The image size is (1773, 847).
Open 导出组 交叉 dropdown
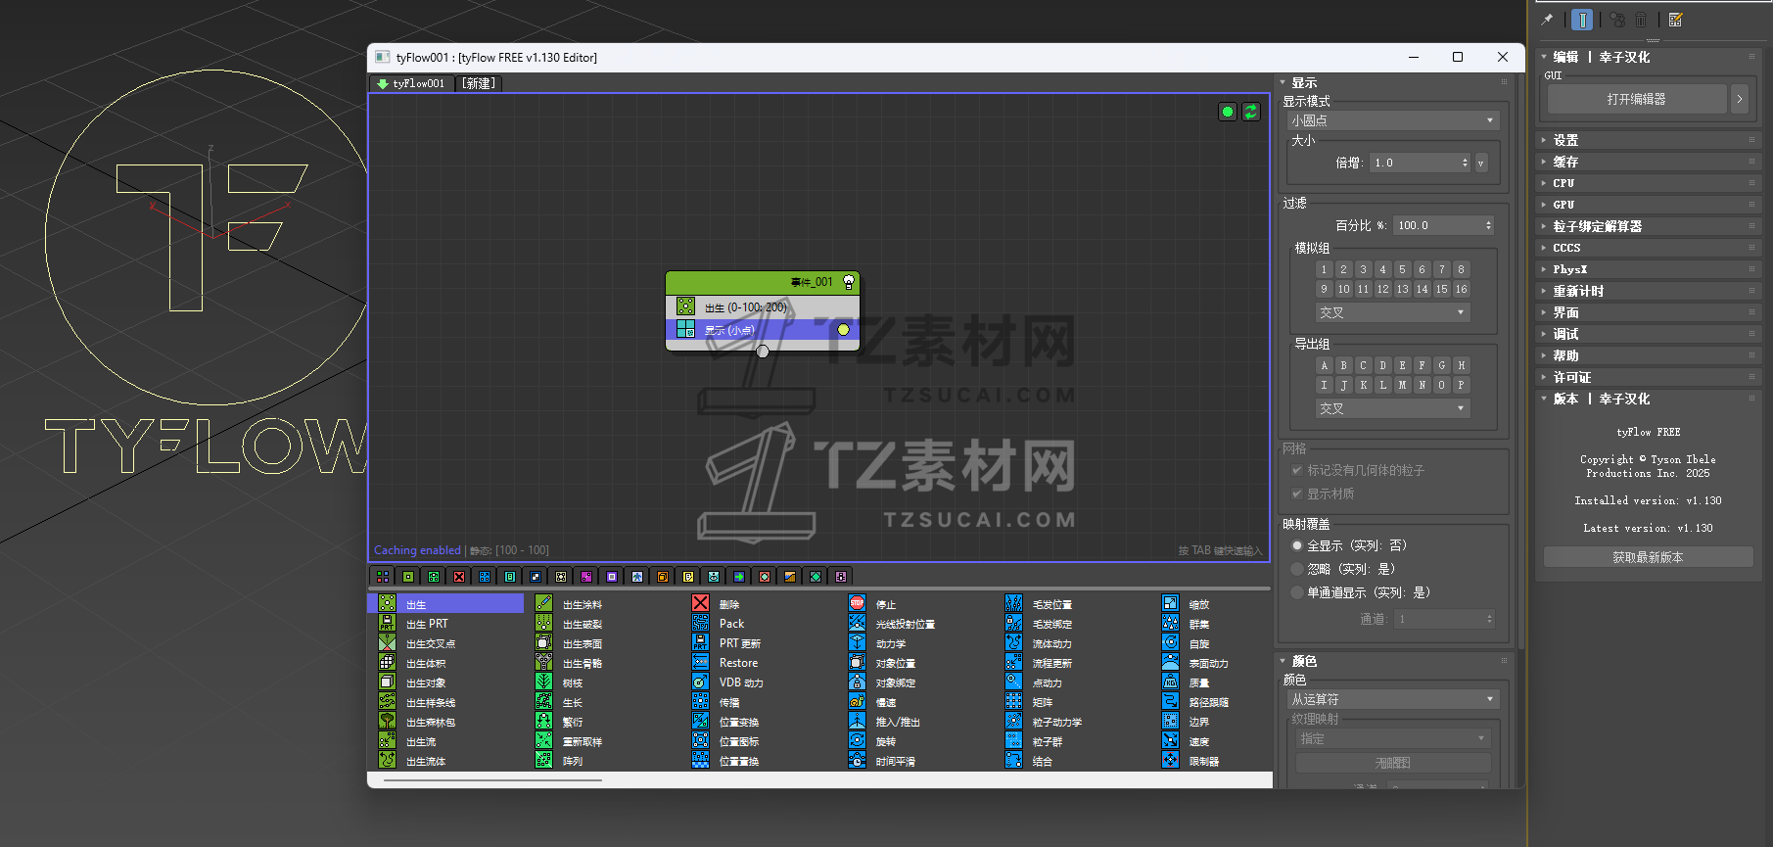(x=1393, y=408)
